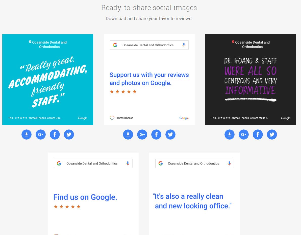
Task: Share teal 'Really great' image to Google+
Action: coord(41,135)
